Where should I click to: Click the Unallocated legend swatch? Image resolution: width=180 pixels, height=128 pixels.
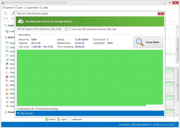70,119
